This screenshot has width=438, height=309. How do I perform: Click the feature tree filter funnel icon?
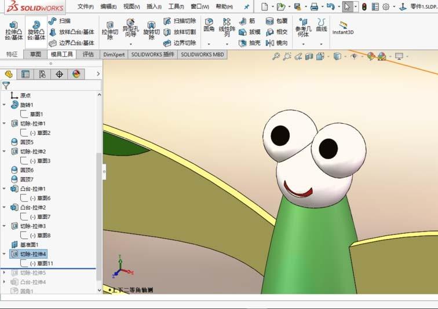(x=6, y=86)
